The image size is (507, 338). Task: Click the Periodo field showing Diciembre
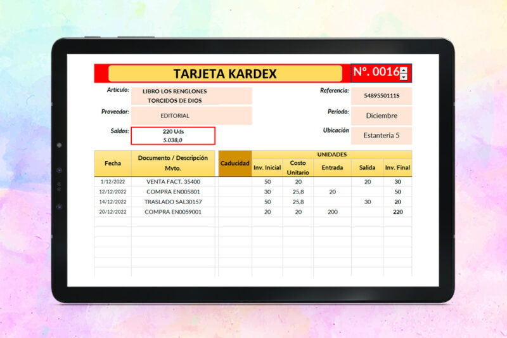pyautogui.click(x=382, y=115)
